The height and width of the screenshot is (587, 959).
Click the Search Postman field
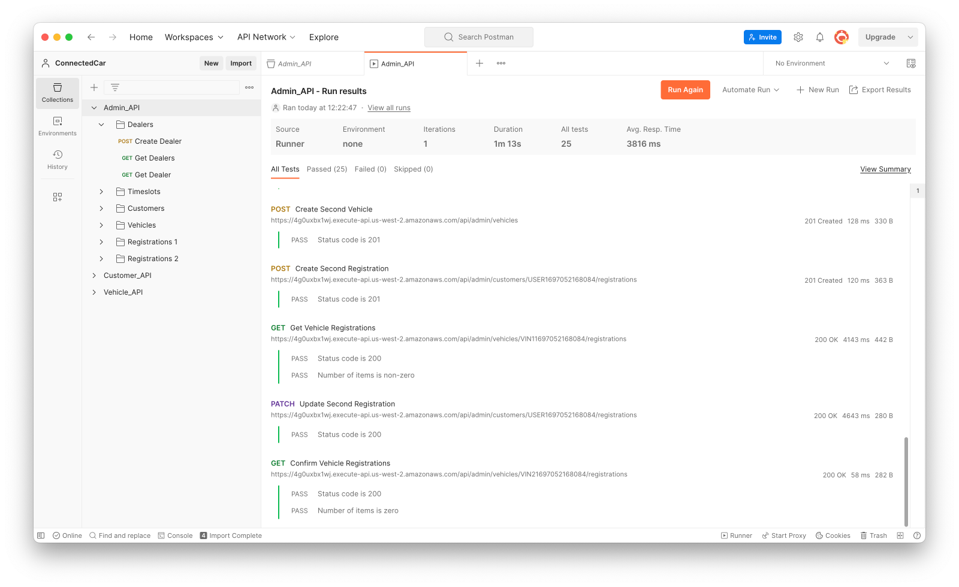point(479,37)
